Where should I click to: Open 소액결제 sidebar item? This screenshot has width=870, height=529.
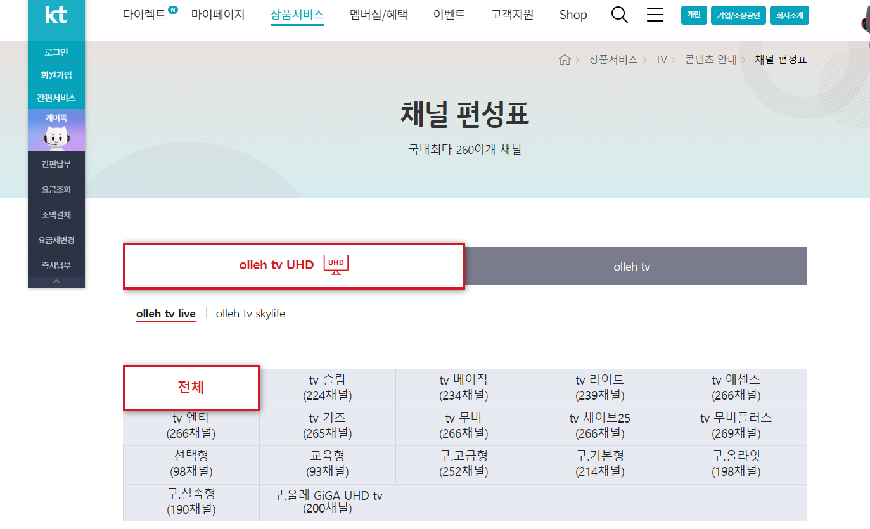tap(56, 215)
